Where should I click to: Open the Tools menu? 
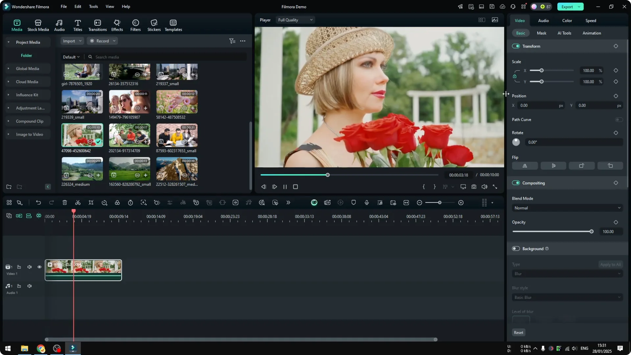[93, 7]
